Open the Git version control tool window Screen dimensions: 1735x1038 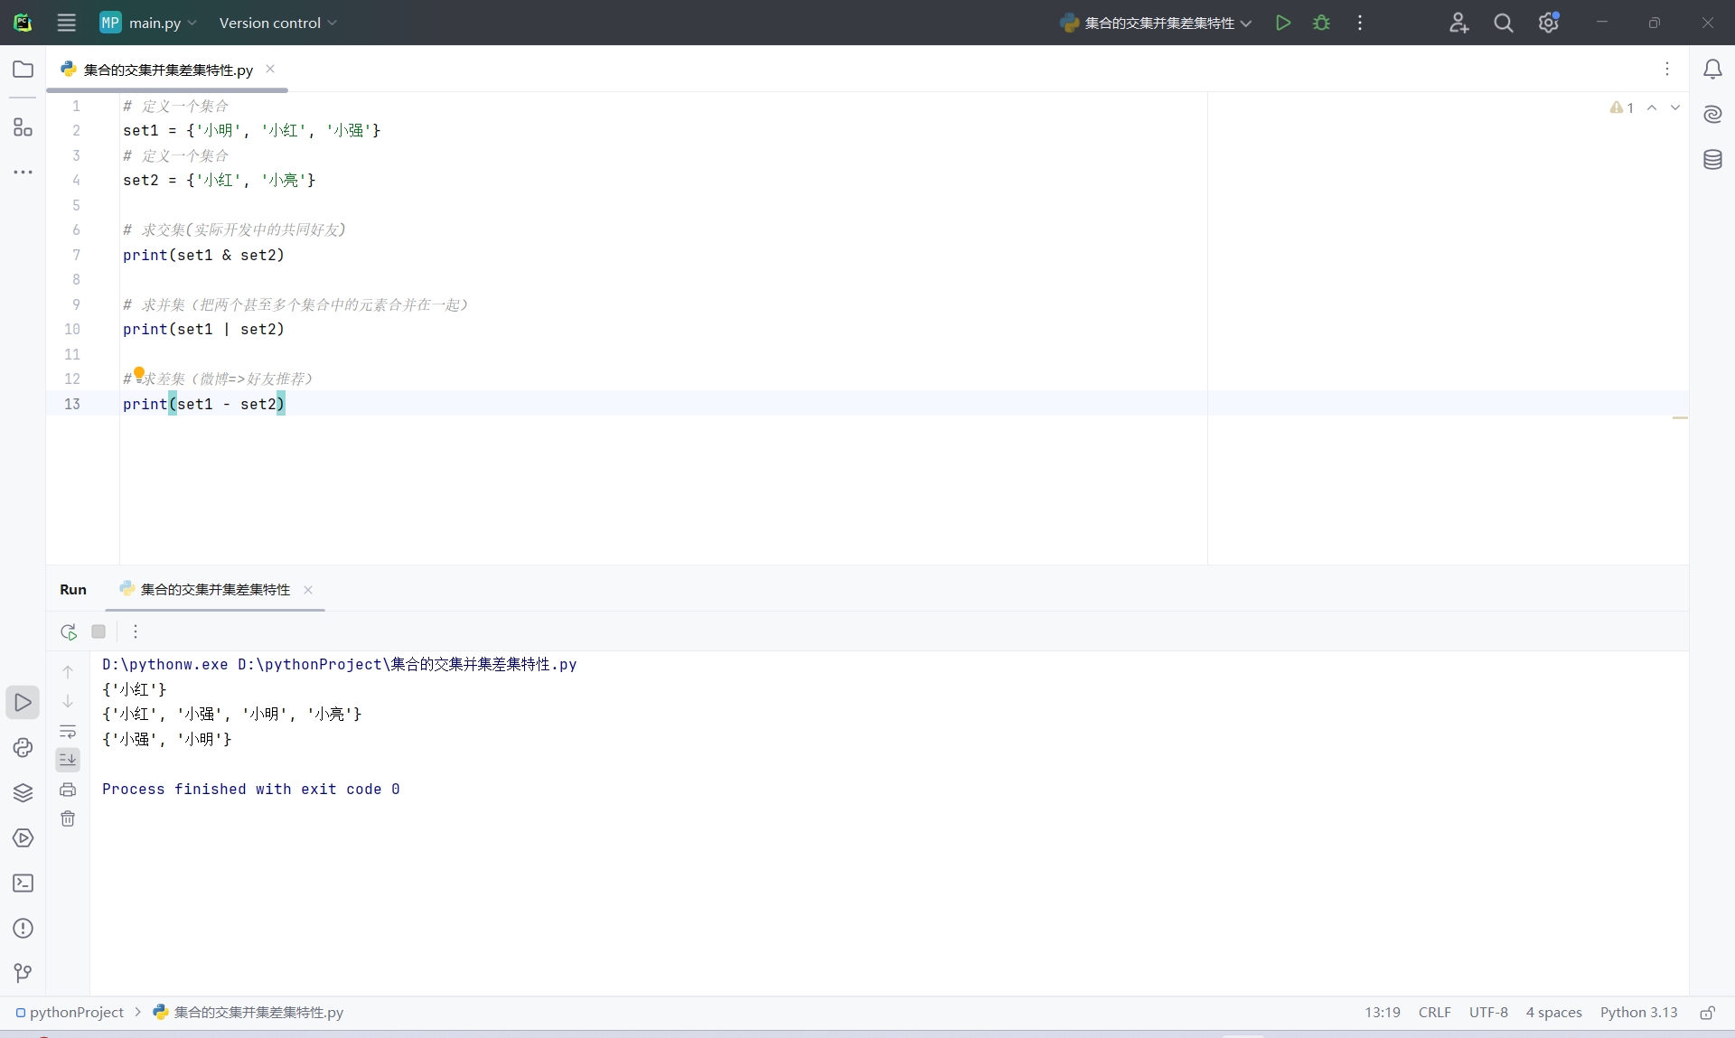[x=23, y=973]
